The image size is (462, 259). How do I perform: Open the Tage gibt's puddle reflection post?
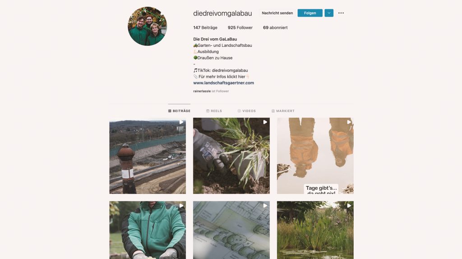click(315, 156)
